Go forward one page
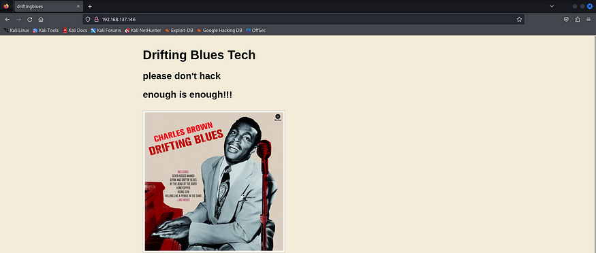Viewport: 596px width, 253px height. tap(18, 19)
